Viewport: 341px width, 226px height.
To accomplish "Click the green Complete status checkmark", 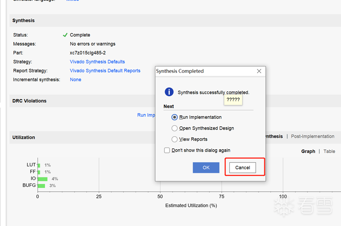I will point(65,35).
